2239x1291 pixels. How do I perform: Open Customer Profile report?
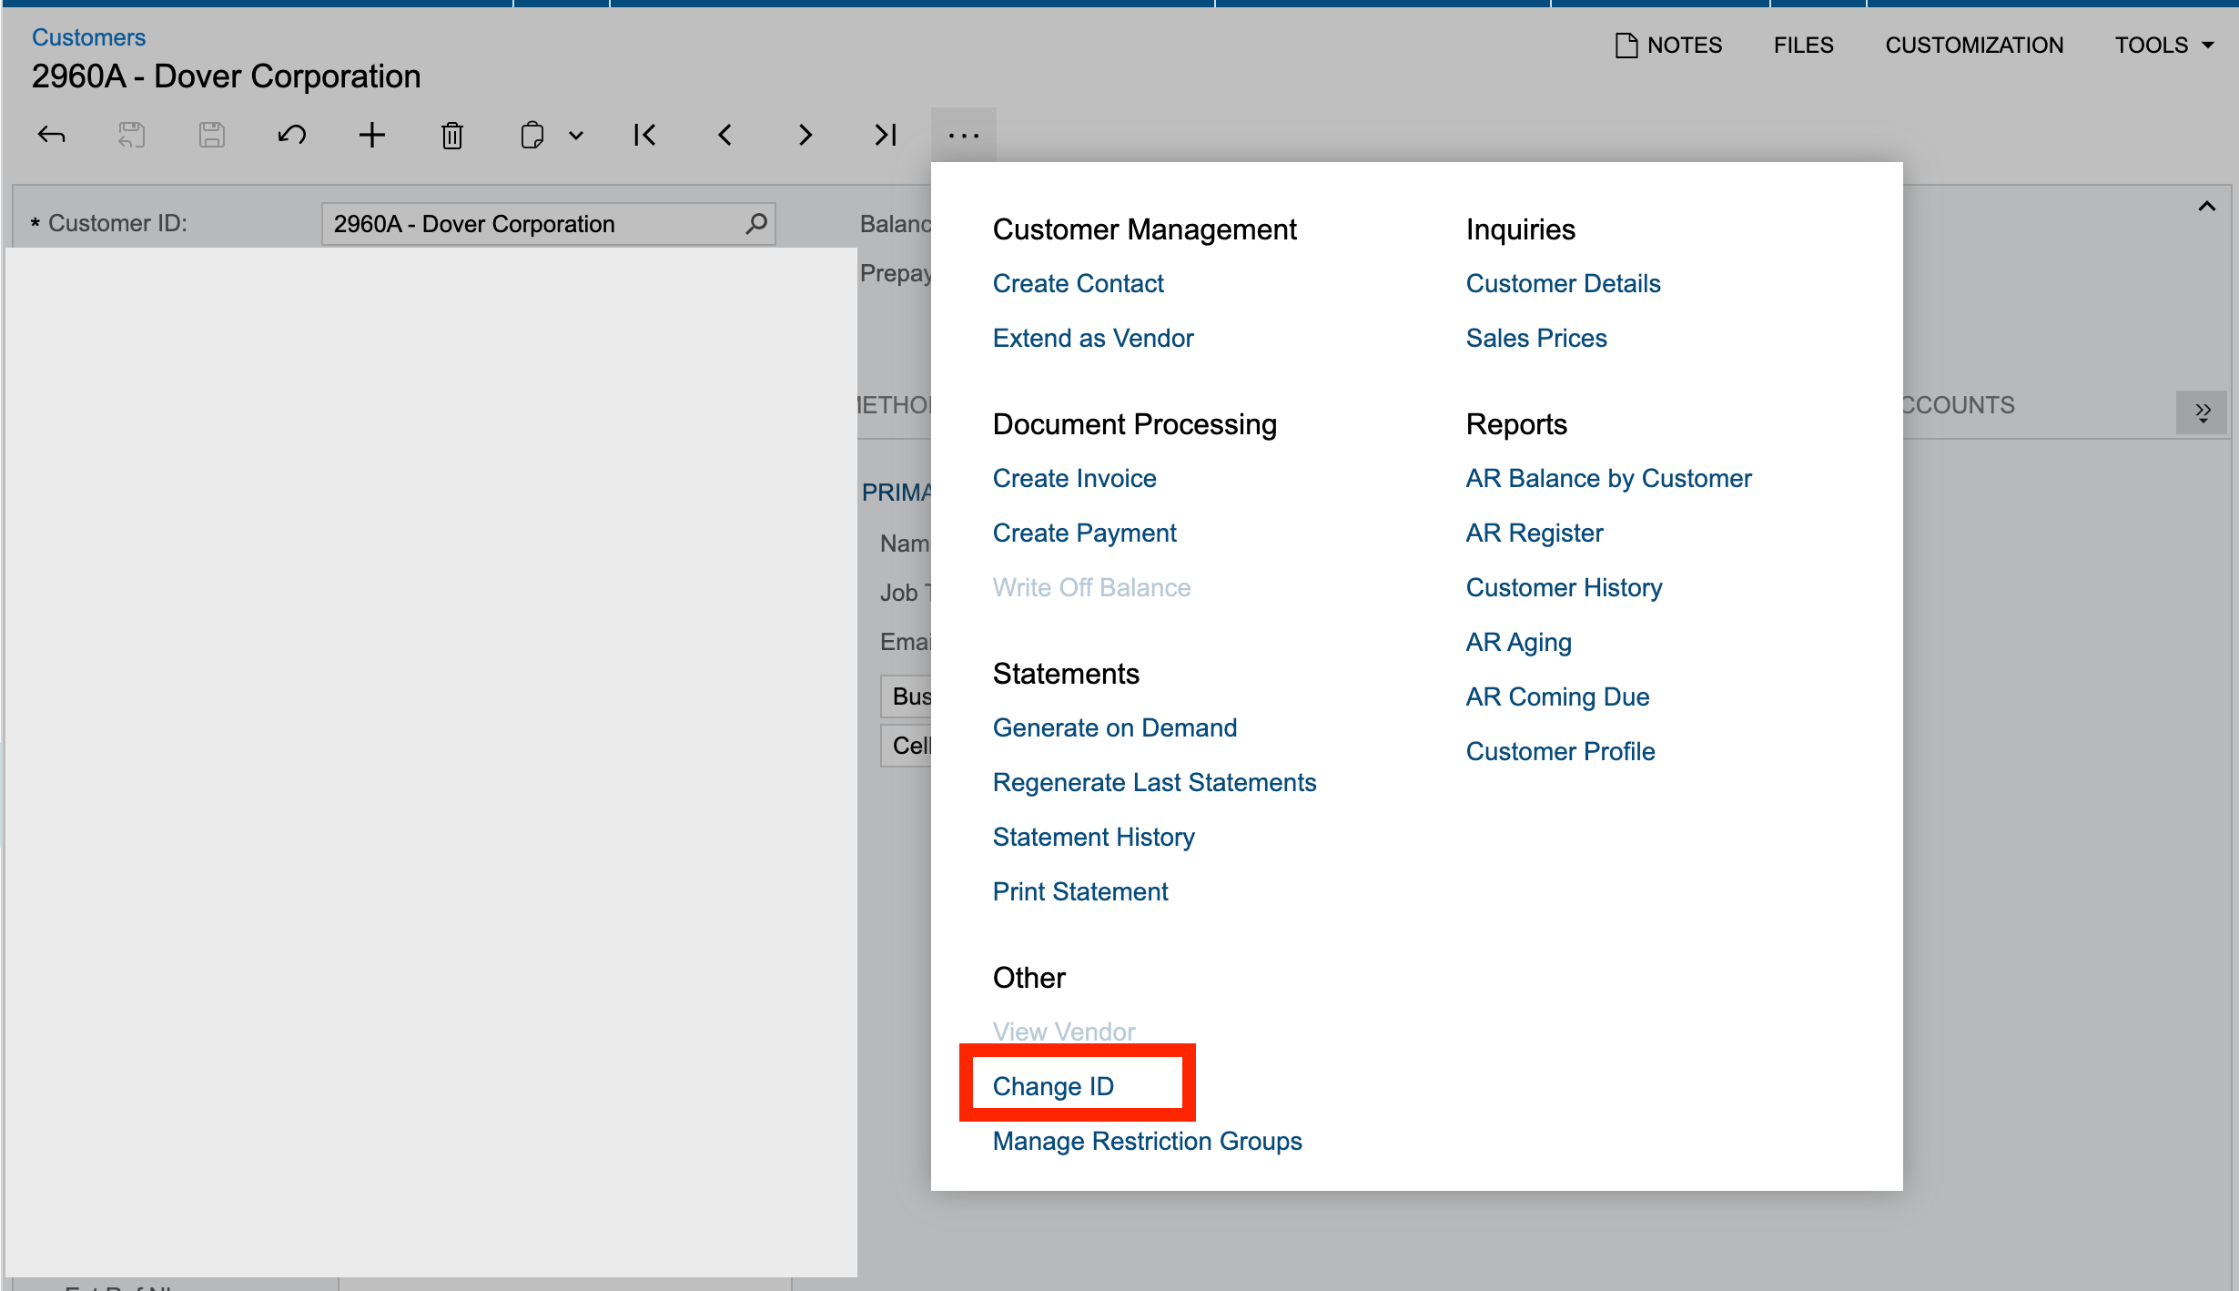pos(1561,751)
